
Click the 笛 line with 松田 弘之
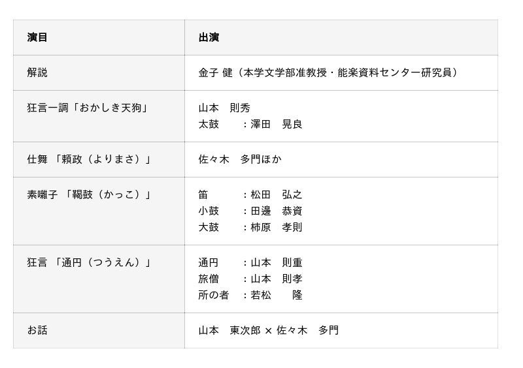(x=250, y=194)
